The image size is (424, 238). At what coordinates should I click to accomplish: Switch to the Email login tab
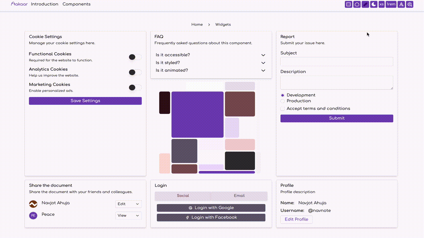coord(239,196)
